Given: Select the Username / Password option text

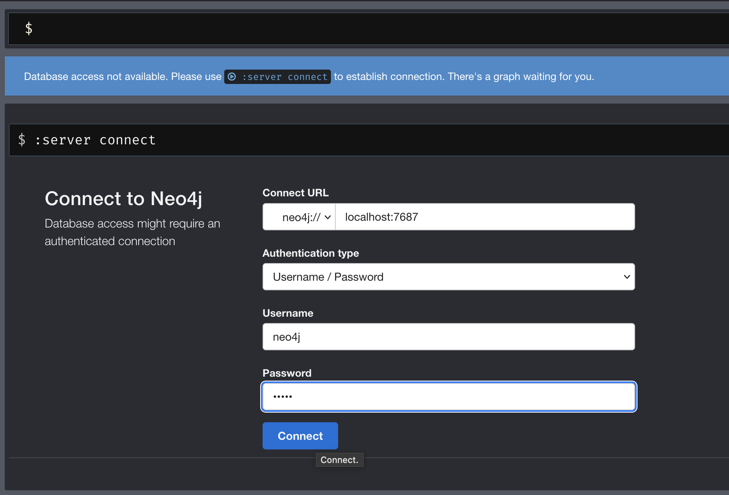Looking at the screenshot, I should [x=328, y=277].
